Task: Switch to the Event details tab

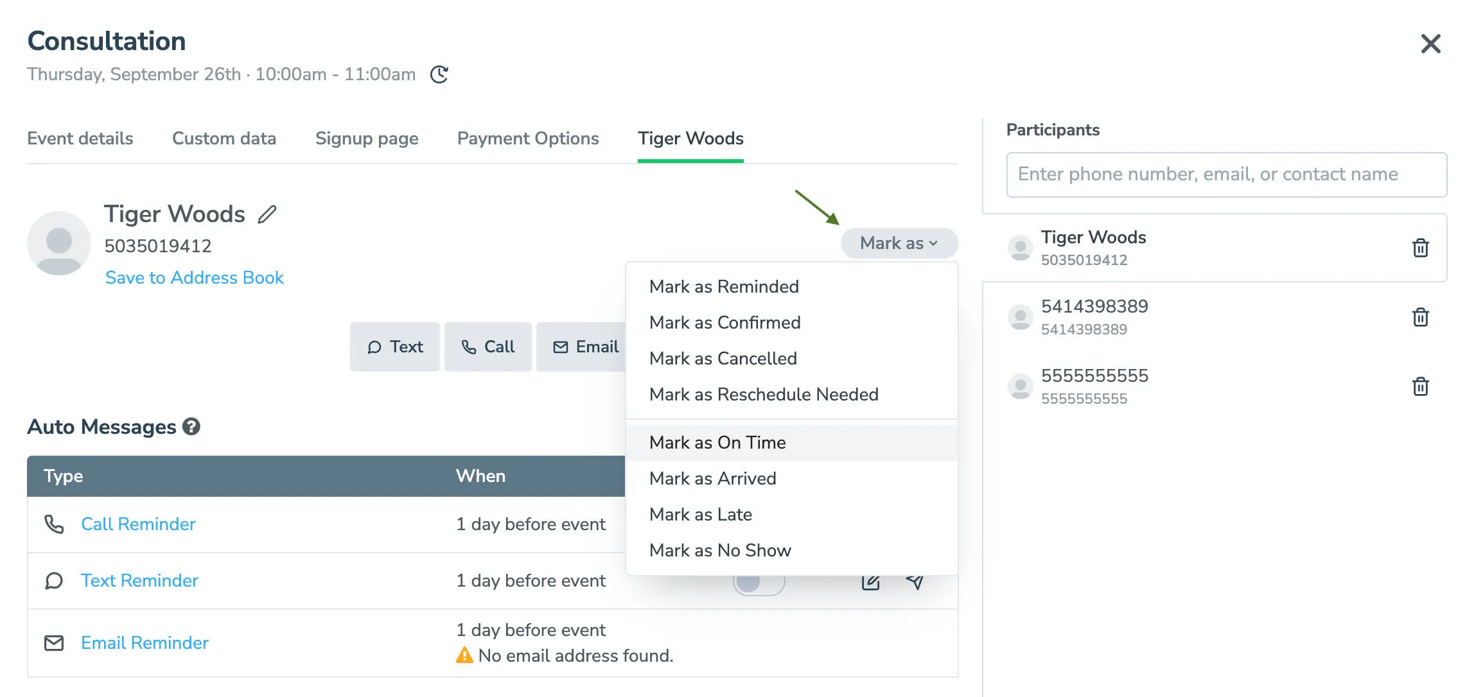Action: click(x=80, y=138)
